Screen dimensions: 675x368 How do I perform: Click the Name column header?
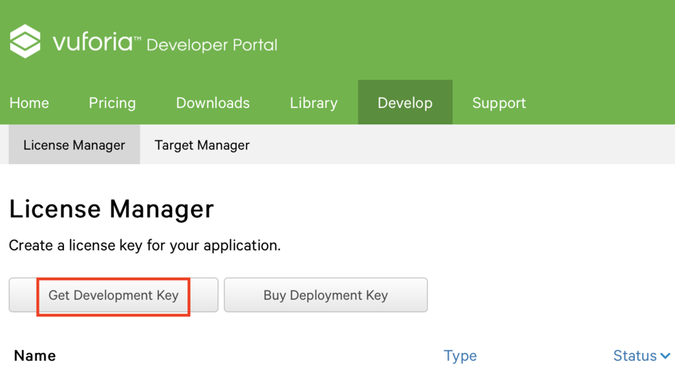pos(35,355)
